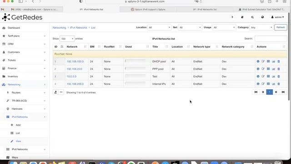The image size is (291, 164).
Task: Open the Location filter dropdown
Action: tap(160, 27)
